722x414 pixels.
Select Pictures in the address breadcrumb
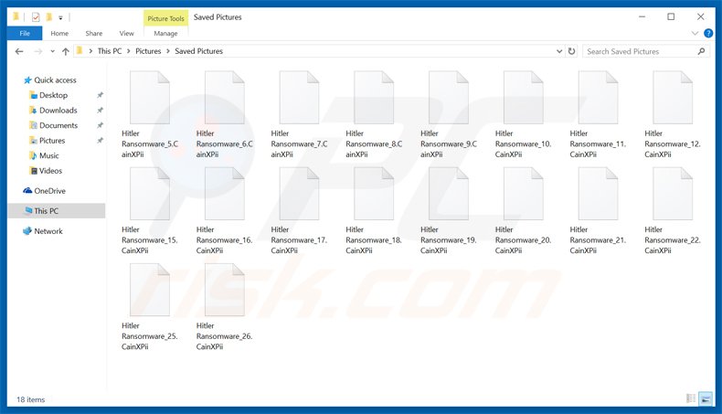point(148,51)
